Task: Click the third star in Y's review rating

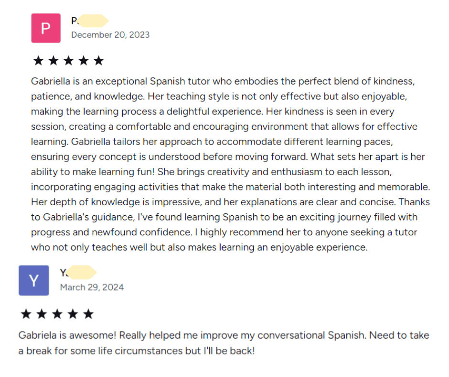Action: [57, 314]
